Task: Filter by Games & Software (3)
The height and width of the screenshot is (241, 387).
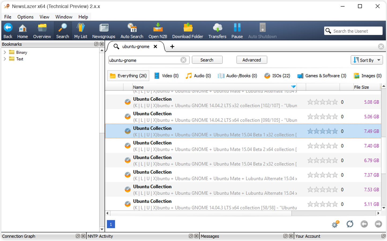Action: [322, 76]
